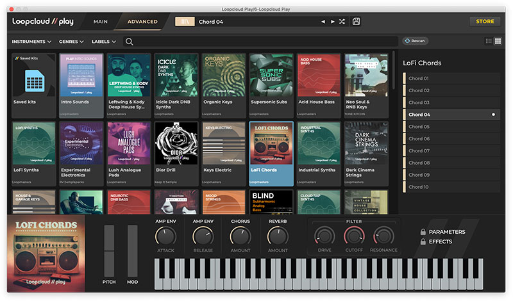Load the Chord 10 preset
Viewport: 513px width, 301px height.
point(451,187)
